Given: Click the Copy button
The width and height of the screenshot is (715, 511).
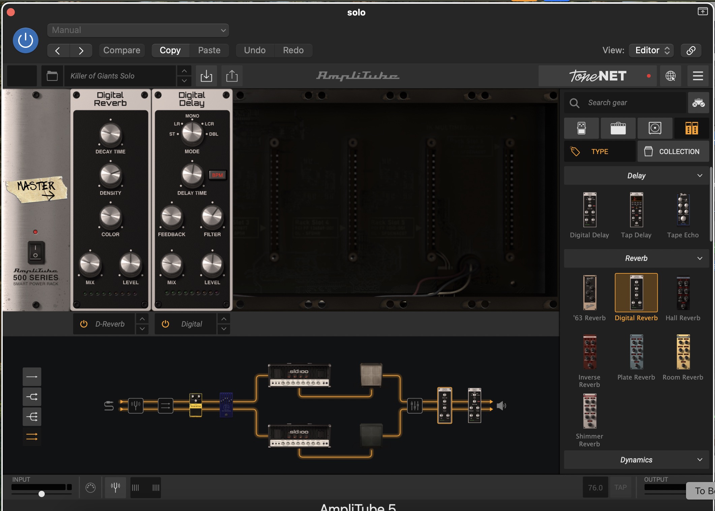Looking at the screenshot, I should point(170,50).
